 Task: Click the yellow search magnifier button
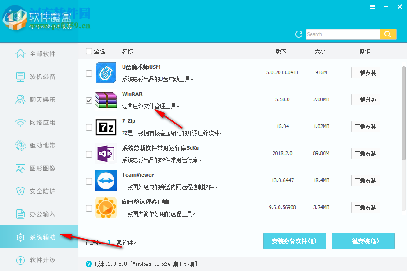click(x=388, y=34)
